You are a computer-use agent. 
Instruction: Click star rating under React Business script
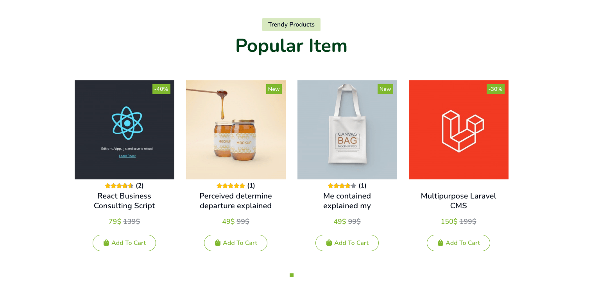pos(119,186)
